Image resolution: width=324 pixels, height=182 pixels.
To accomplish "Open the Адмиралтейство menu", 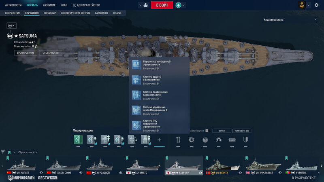I will tap(86, 5).
